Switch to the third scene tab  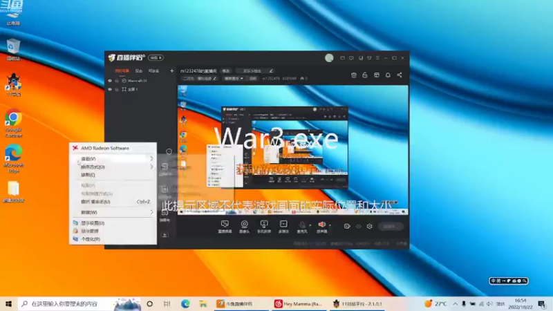(x=153, y=71)
